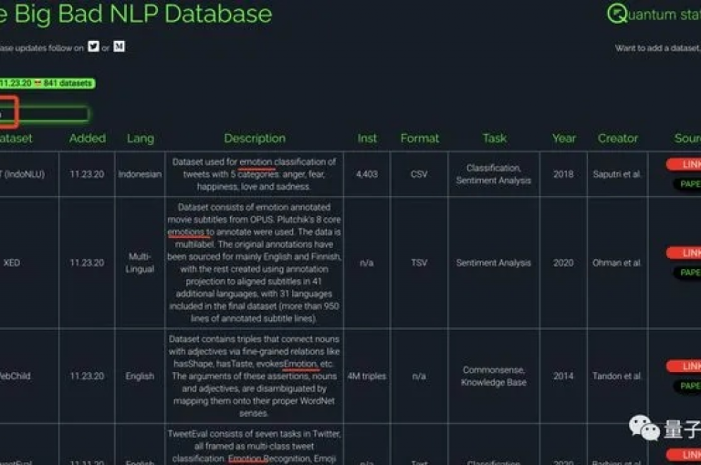This screenshot has height=465, width=701.
Task: Click the WebChild triples description
Action: (254, 377)
